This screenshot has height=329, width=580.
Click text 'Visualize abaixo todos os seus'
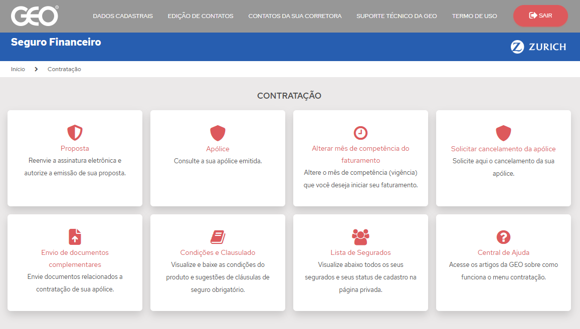[360, 265]
